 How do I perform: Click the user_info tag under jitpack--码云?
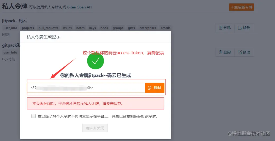(10, 28)
